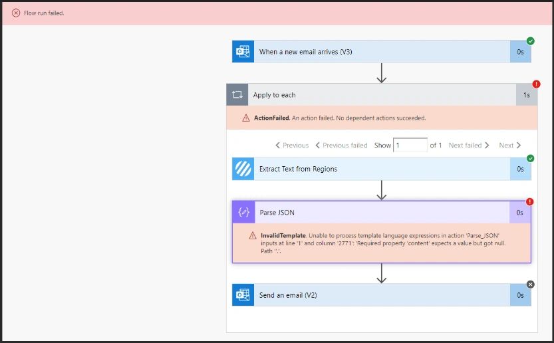Click the Parse JSON curly braces icon
The width and height of the screenshot is (554, 343).
click(x=243, y=213)
